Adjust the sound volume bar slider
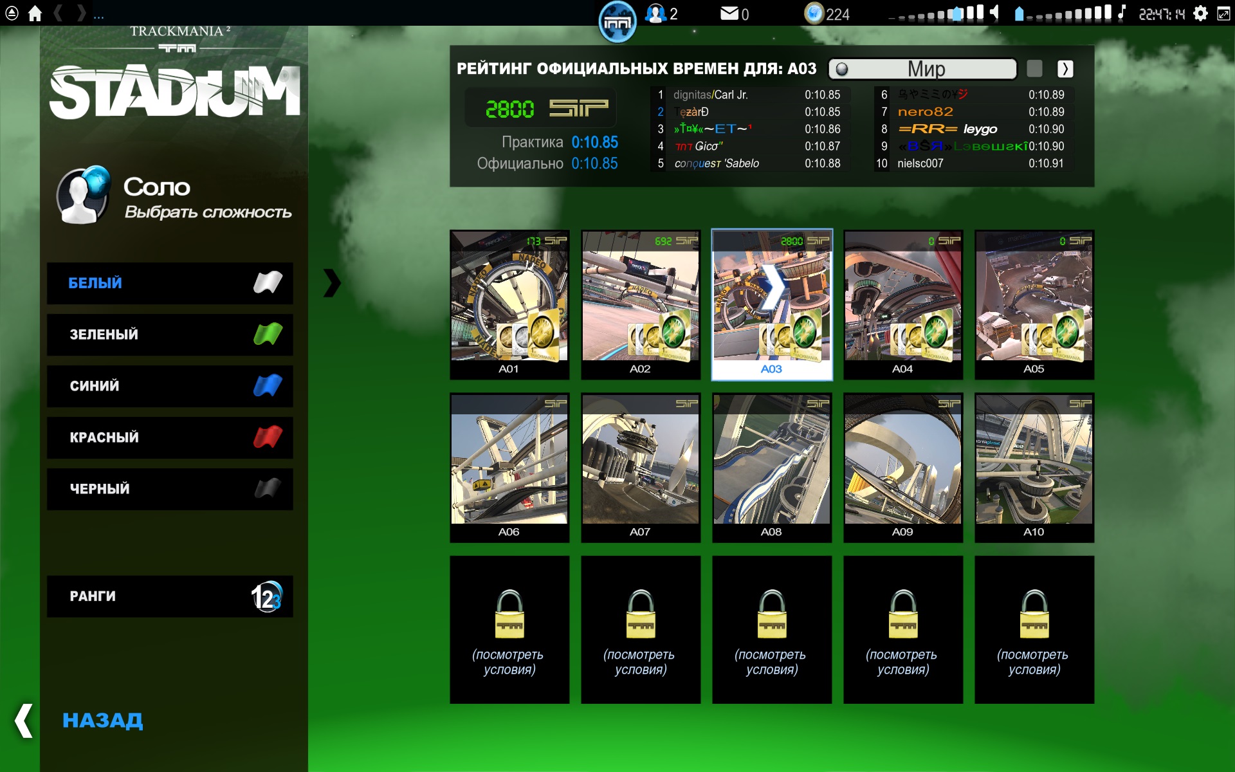 936,14
